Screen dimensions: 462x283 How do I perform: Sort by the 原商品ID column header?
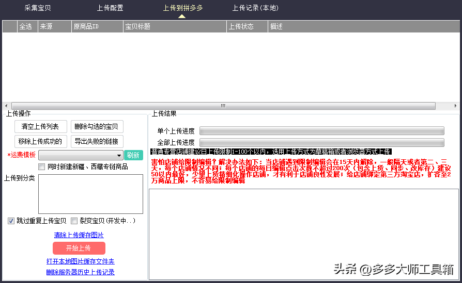97,26
